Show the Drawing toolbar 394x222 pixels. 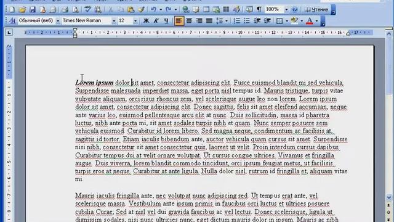(236, 10)
